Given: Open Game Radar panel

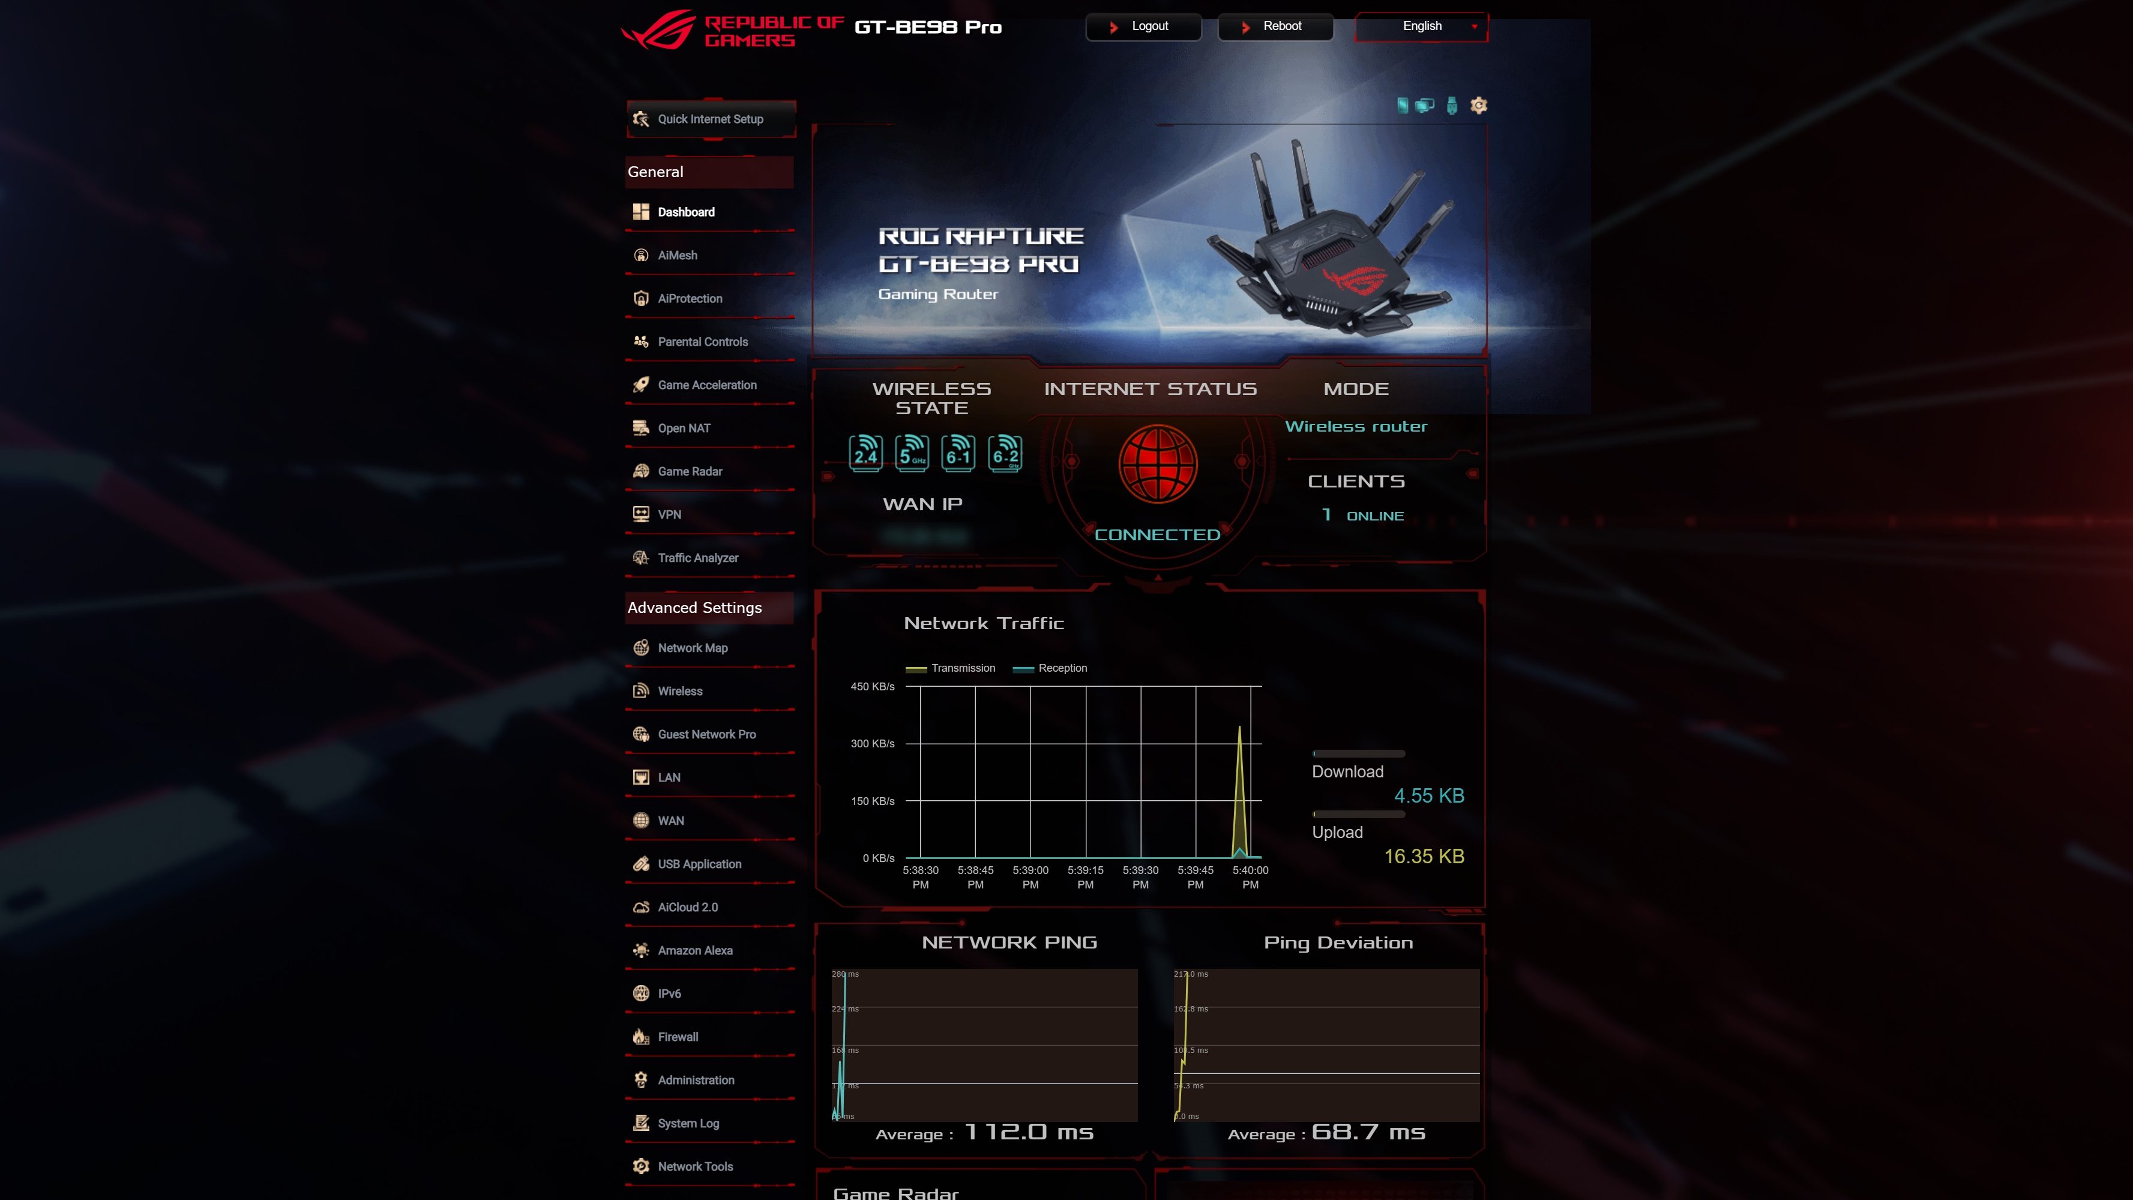Looking at the screenshot, I should tap(690, 470).
